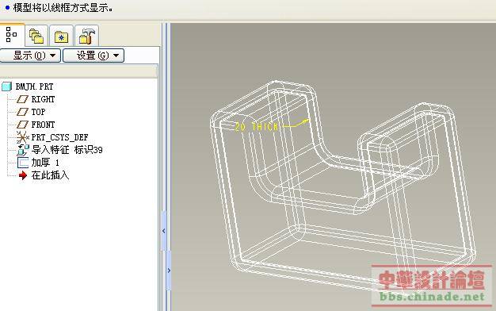Open the hammer Connections tab icon
The height and width of the screenshot is (311, 496).
[86, 36]
